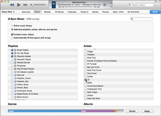Open the On This iPod tab
Image resolution: width=161 pixels, height=116 pixels.
tap(133, 12)
